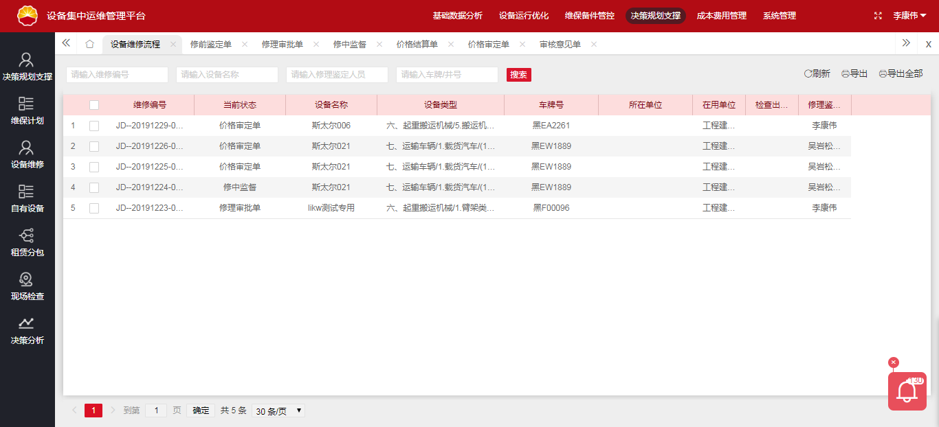Close the 价格结算单 tab
The height and width of the screenshot is (427, 939).
451,44
